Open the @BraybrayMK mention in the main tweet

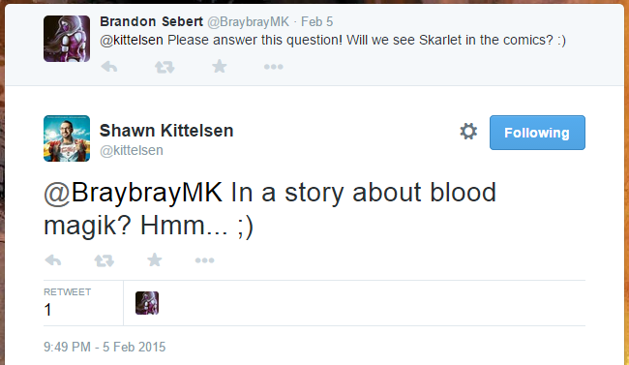pyautogui.click(x=133, y=193)
